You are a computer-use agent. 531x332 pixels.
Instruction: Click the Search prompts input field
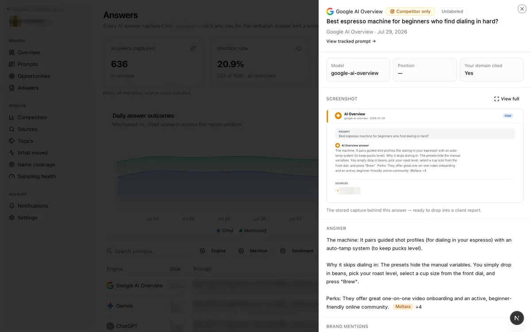pyautogui.click(x=148, y=251)
